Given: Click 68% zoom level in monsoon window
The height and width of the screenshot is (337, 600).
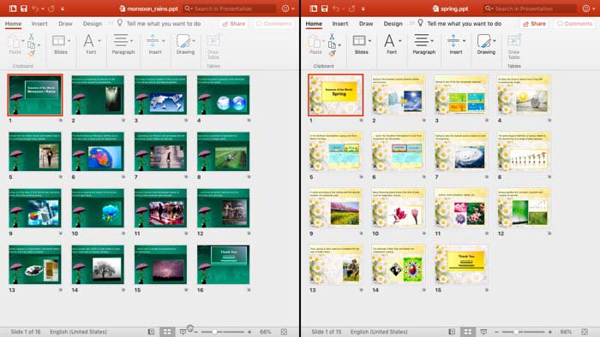Looking at the screenshot, I should coord(265,332).
